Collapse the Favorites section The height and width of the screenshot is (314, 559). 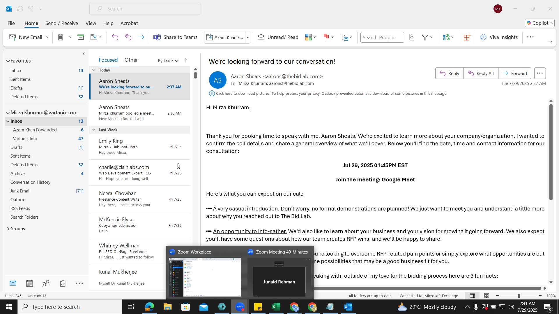click(8, 61)
